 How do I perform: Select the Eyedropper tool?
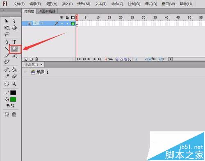[7, 76]
